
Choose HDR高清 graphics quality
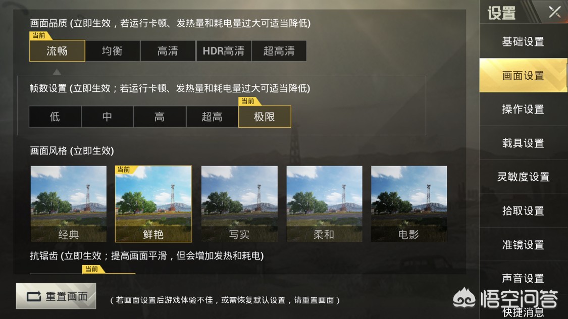[x=224, y=50]
